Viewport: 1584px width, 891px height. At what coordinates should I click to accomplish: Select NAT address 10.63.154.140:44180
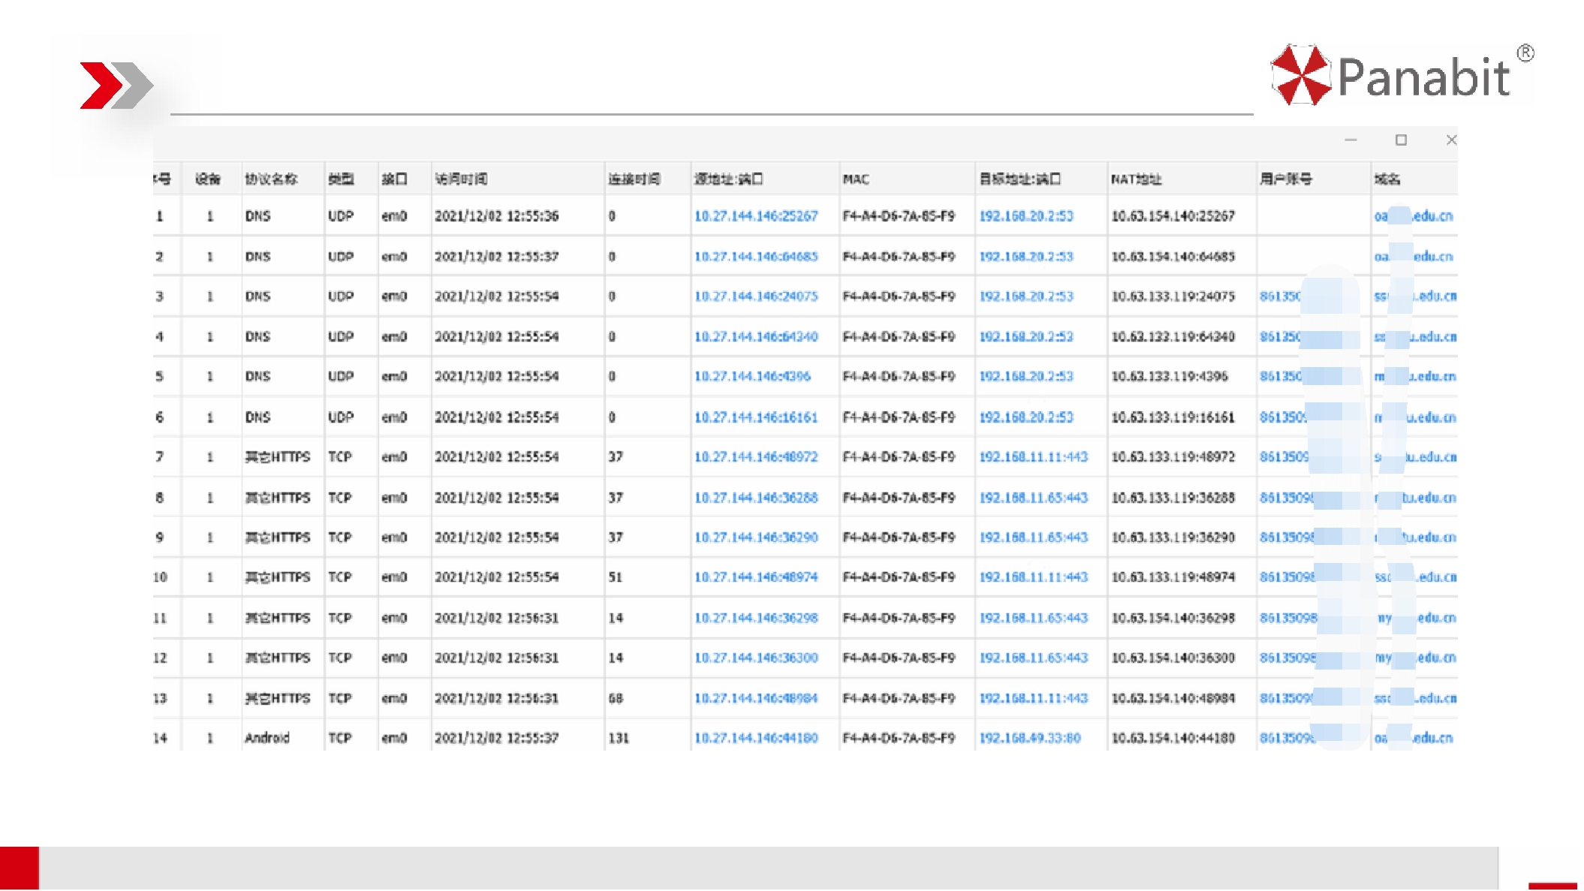click(x=1173, y=739)
